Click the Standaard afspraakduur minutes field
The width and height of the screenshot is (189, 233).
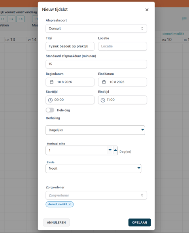tap(96, 64)
